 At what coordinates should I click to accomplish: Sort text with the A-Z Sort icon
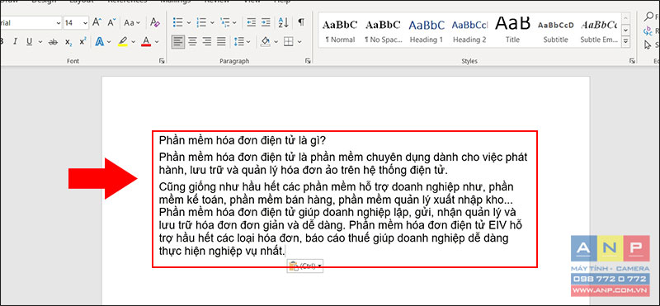click(x=284, y=23)
